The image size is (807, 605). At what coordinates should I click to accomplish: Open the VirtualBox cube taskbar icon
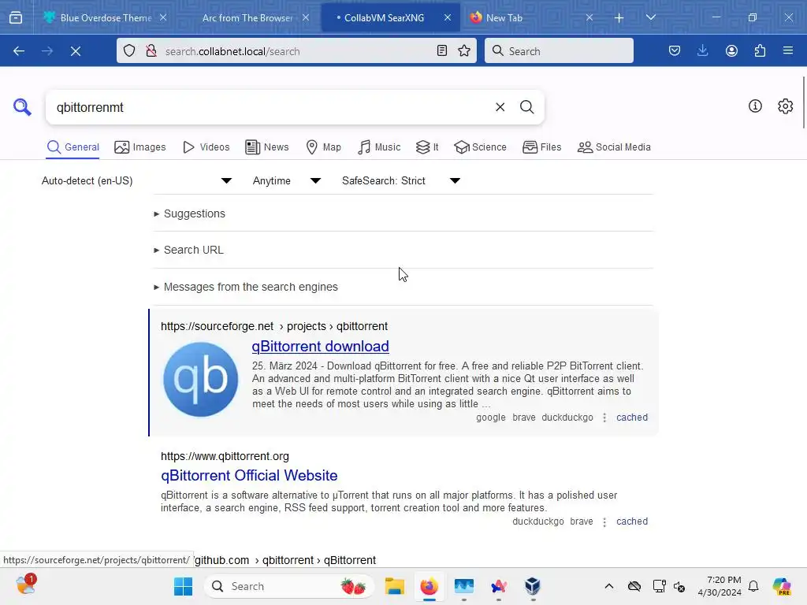(533, 586)
